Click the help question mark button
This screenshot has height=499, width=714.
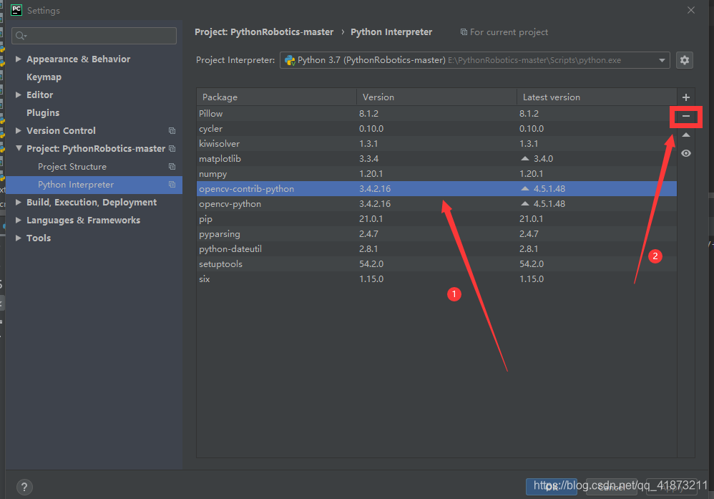click(24, 487)
